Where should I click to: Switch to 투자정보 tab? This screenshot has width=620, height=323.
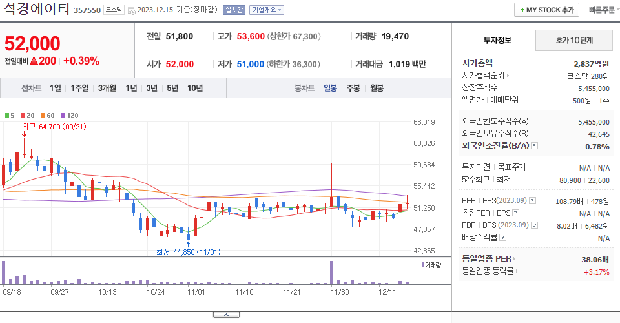pyautogui.click(x=497, y=40)
